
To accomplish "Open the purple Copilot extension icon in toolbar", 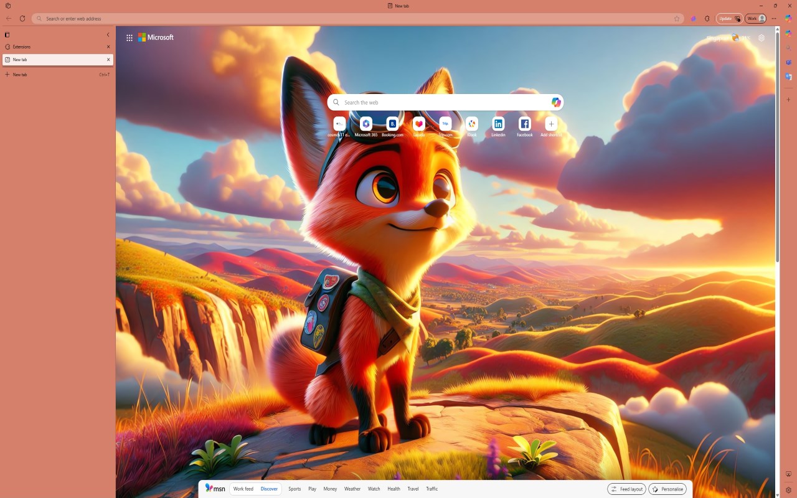I will coord(693,19).
